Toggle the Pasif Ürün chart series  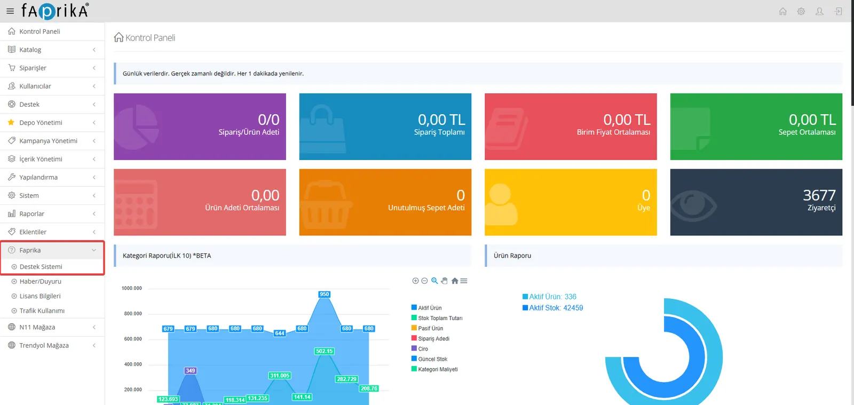point(427,328)
